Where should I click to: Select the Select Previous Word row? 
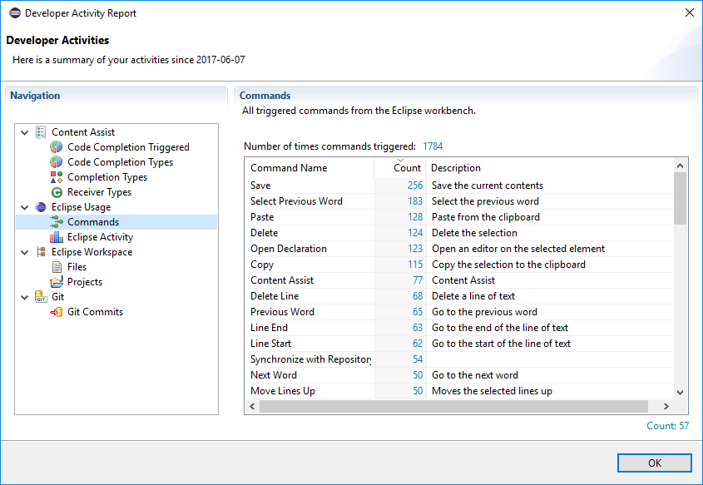click(x=459, y=201)
